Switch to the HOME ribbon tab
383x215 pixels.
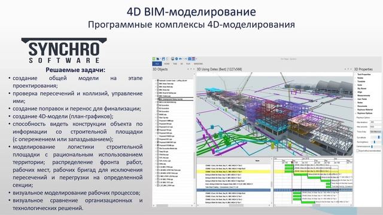click(x=166, y=64)
